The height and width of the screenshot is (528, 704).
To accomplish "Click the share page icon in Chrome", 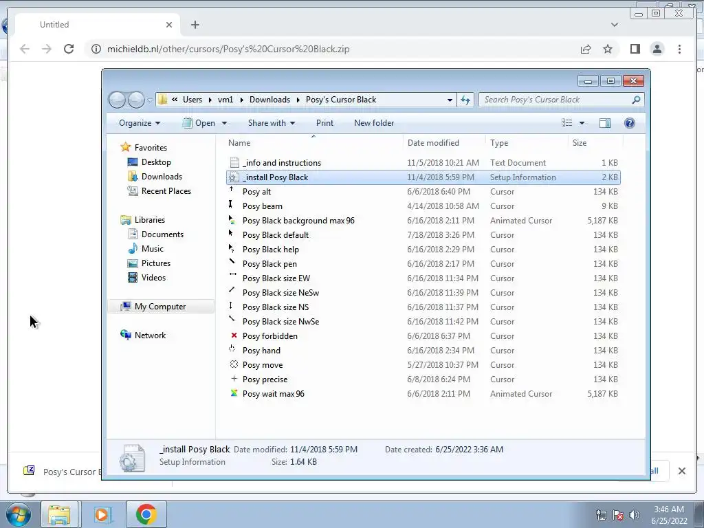I will 586,49.
